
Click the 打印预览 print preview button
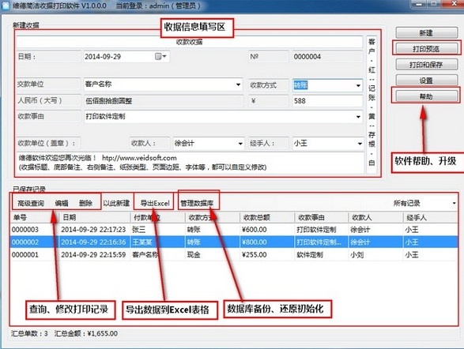(426, 49)
